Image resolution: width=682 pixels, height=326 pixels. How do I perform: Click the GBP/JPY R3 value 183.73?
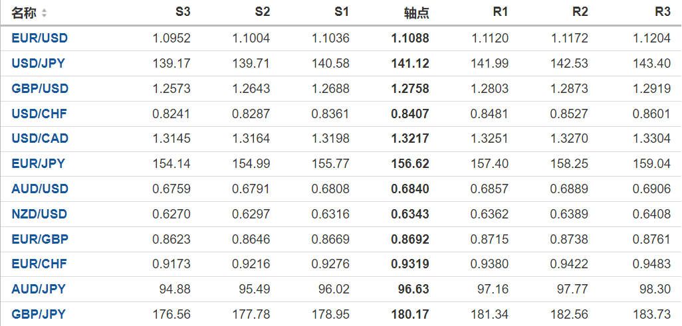pos(652,315)
